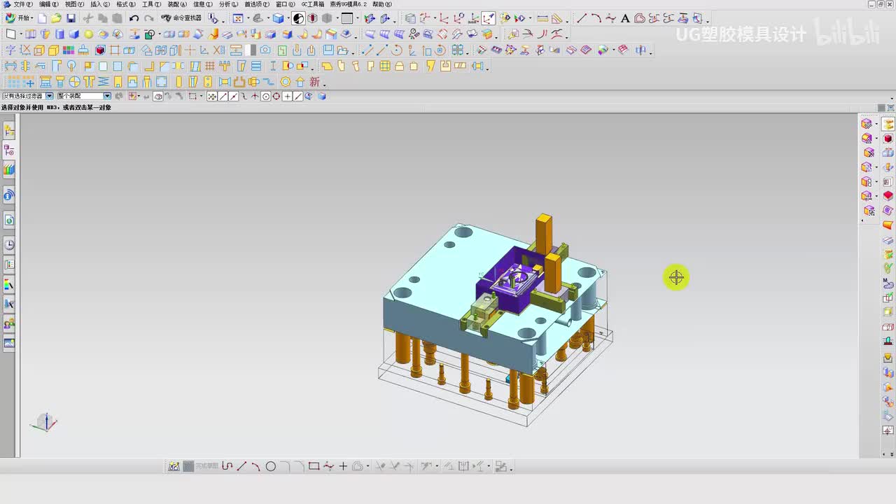This screenshot has height=504, width=896.
Task: Click the blue block primitive icon
Action: point(73,34)
